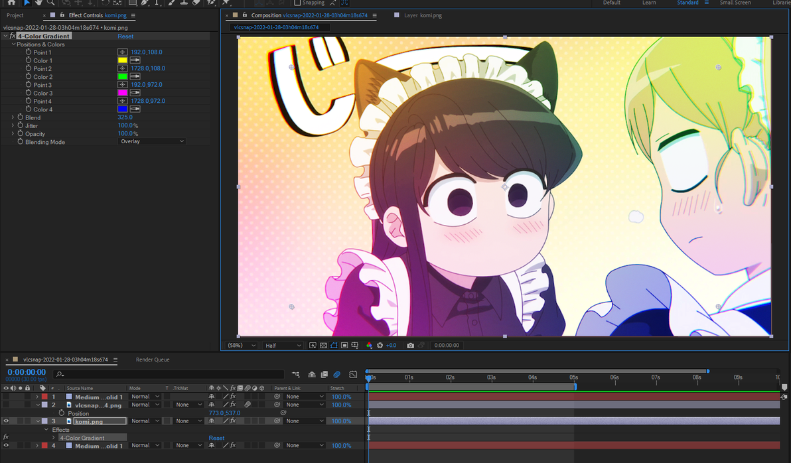
Task: Choose the Learn workspace
Action: (649, 3)
